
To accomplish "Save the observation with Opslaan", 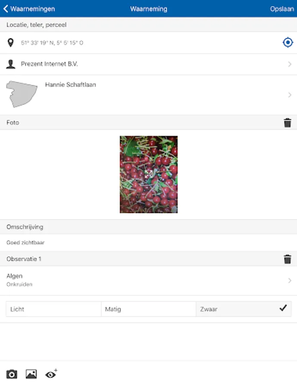I will point(282,9).
